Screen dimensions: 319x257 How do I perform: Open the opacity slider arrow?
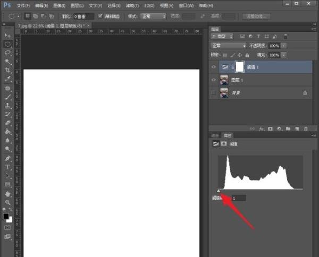click(x=283, y=46)
